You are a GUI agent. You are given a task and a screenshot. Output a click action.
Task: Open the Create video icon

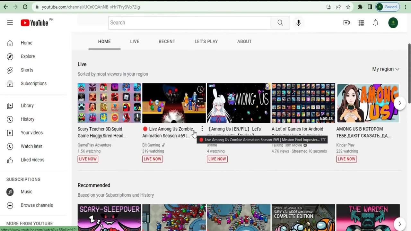[x=346, y=23]
